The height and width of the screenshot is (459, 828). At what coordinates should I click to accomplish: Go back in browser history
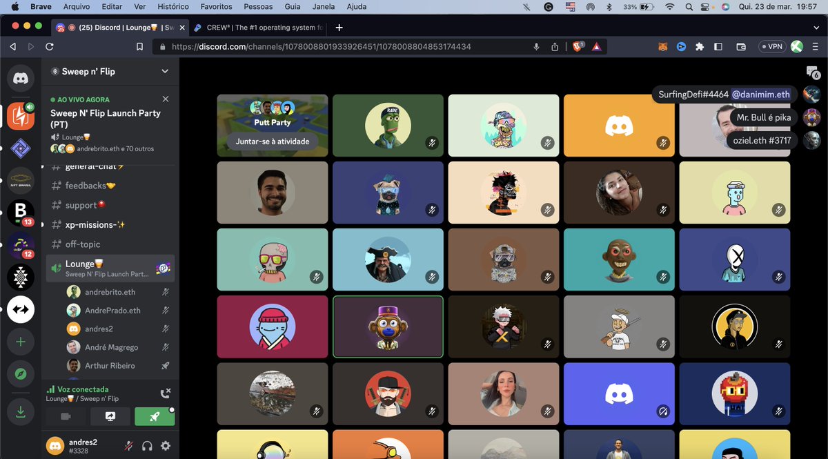click(x=12, y=47)
